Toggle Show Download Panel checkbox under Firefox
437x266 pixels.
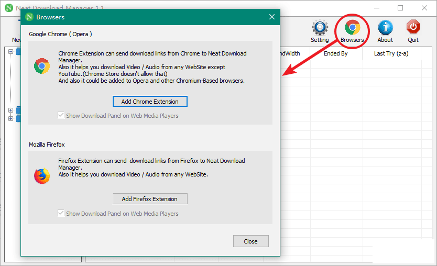61,213
